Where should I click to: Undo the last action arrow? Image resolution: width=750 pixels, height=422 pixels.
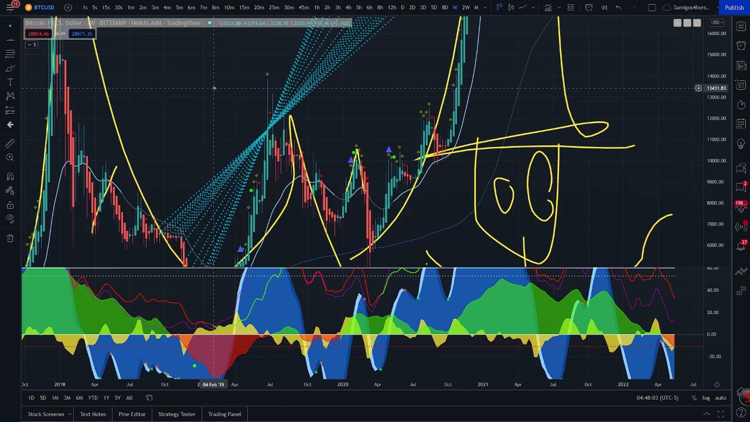point(618,8)
